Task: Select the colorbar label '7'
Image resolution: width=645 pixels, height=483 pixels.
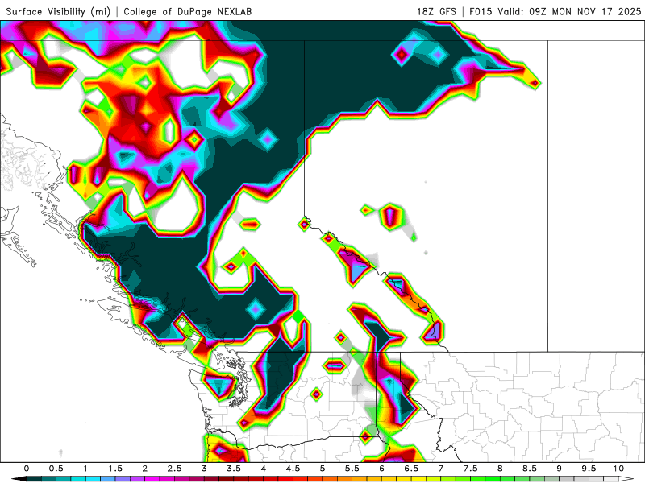Action: point(441,469)
